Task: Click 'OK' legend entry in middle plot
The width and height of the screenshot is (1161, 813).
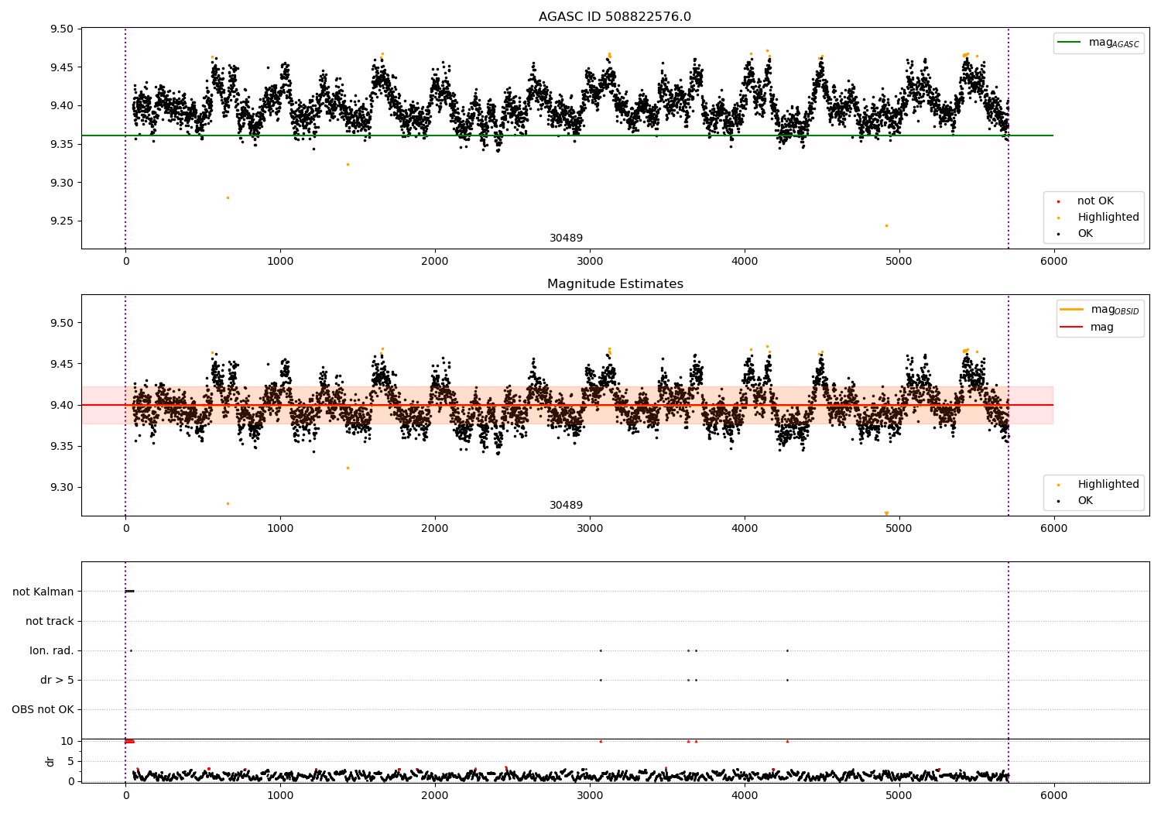Action: tap(1075, 501)
